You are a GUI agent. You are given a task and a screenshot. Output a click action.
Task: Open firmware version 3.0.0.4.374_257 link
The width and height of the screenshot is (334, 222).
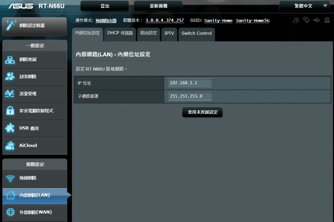(x=164, y=20)
